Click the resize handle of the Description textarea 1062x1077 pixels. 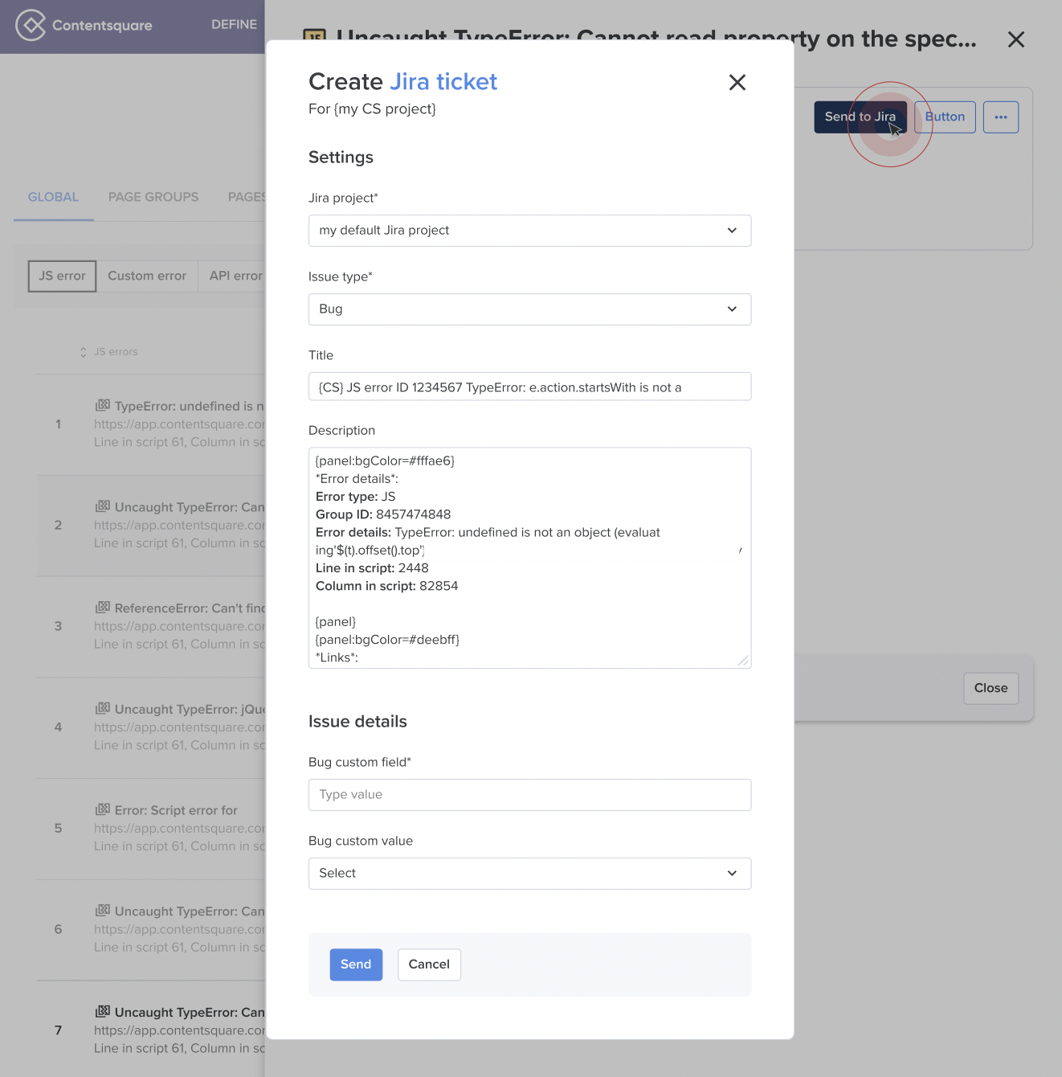pyautogui.click(x=743, y=661)
